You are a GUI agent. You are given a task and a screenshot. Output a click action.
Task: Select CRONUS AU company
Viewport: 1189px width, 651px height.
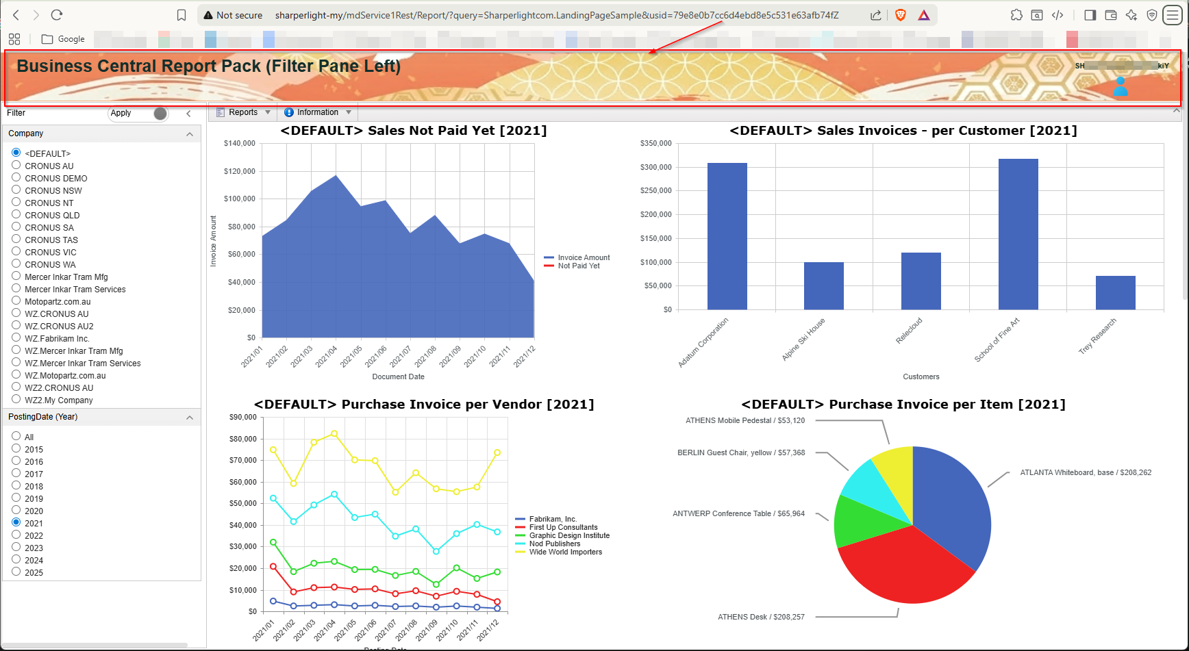(x=16, y=165)
